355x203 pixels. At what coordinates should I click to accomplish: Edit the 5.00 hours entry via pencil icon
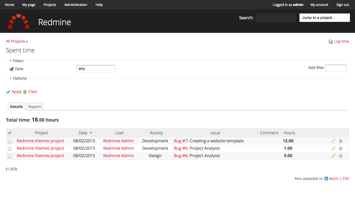click(x=333, y=156)
